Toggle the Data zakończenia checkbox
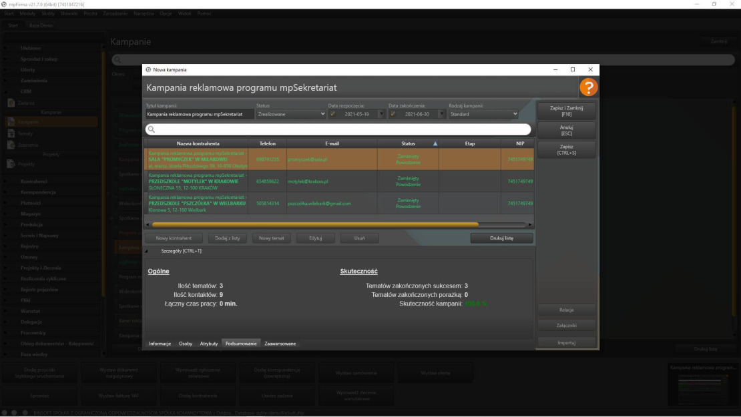 coord(393,114)
